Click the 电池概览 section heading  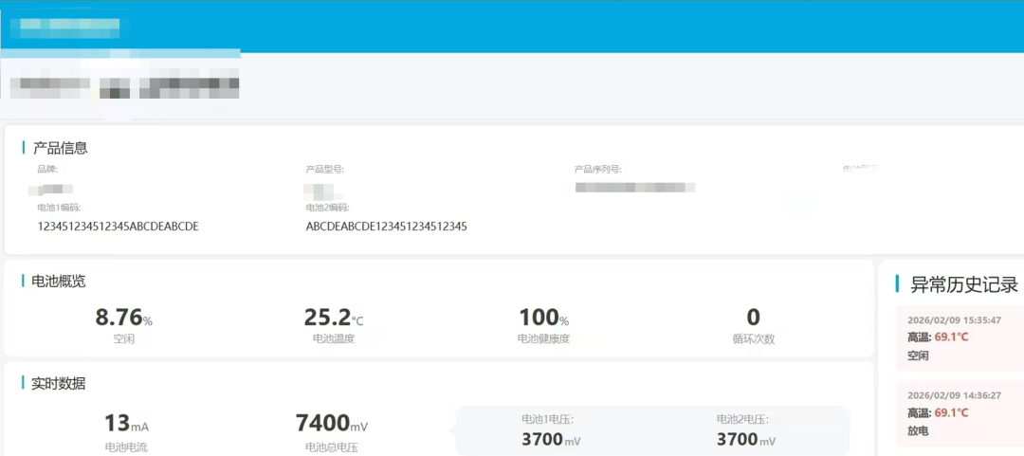point(58,282)
